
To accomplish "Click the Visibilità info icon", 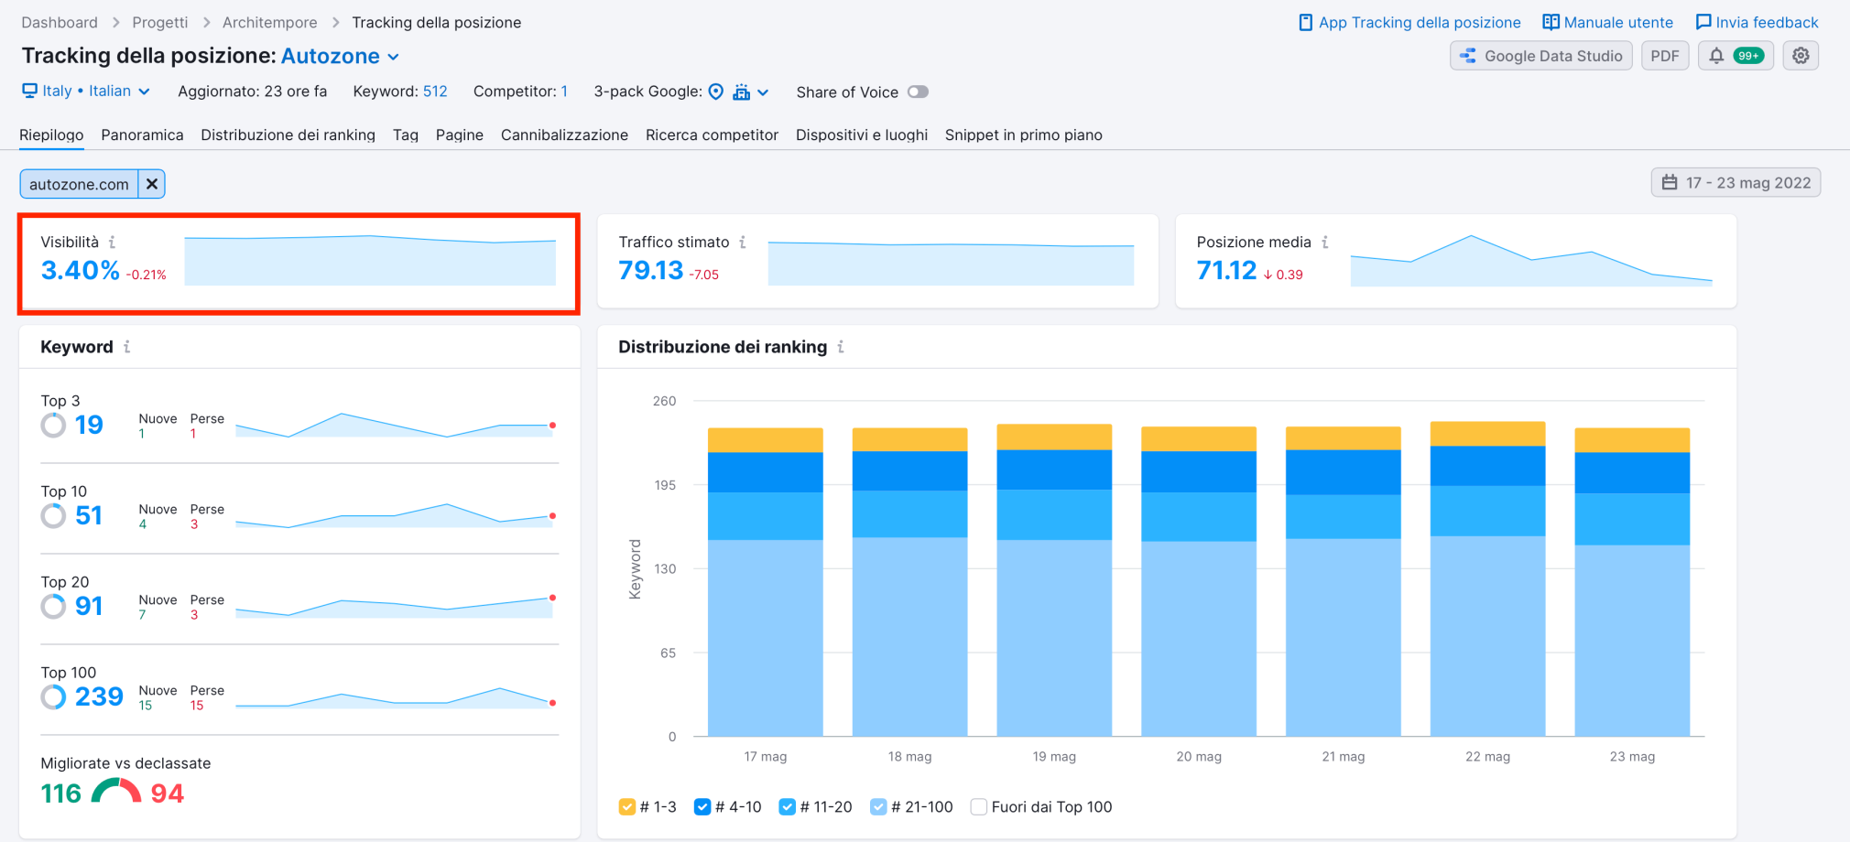I will (x=112, y=243).
